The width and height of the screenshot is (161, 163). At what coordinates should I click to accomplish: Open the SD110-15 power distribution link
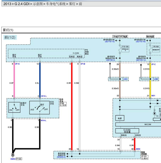click(110, 42)
